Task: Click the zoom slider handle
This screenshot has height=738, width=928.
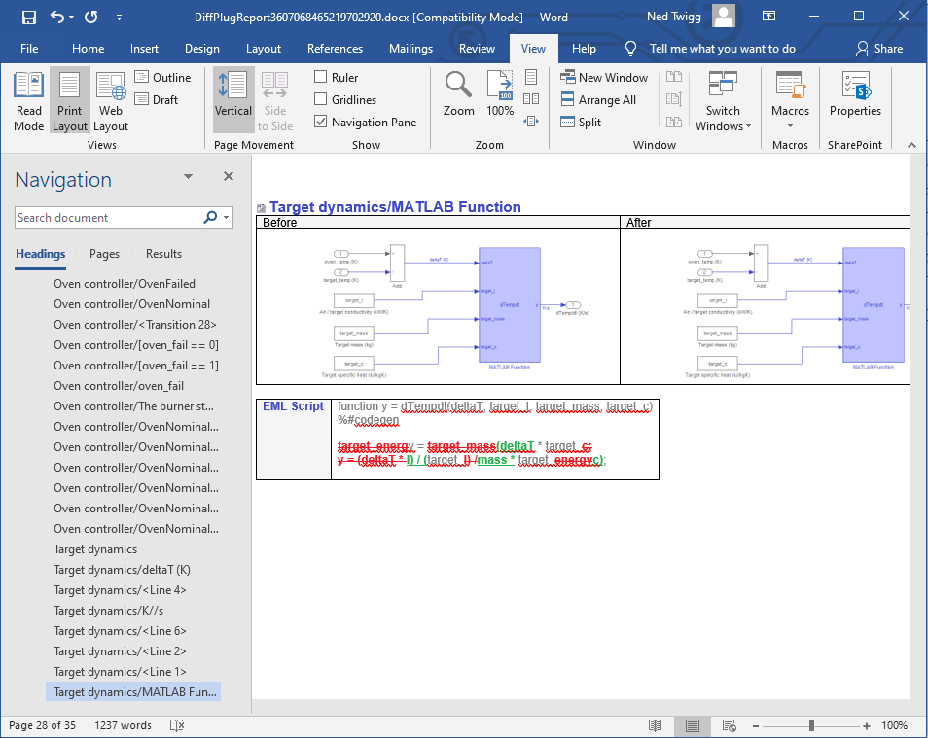Action: coord(811,725)
